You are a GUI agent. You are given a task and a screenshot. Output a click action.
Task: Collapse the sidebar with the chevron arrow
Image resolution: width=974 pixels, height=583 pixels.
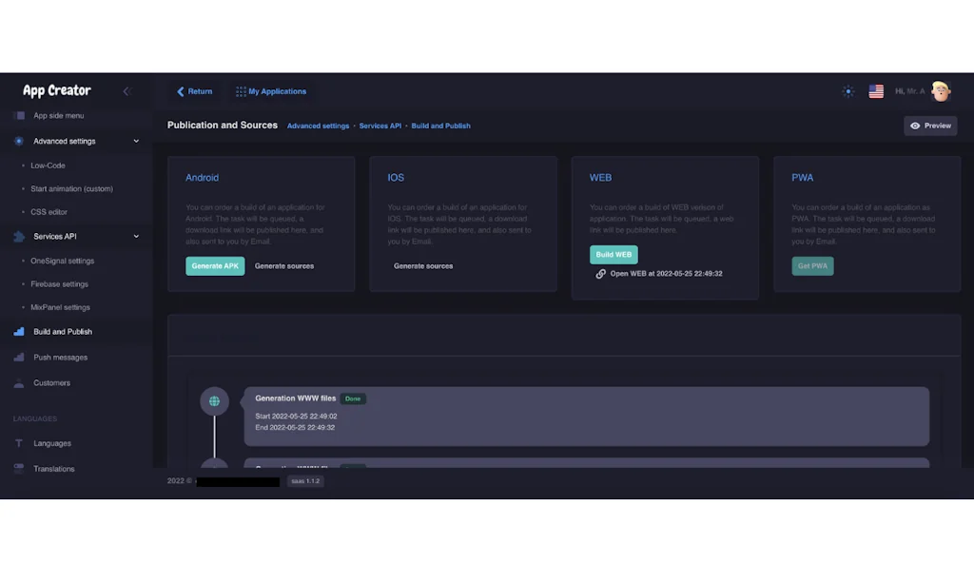(x=127, y=91)
